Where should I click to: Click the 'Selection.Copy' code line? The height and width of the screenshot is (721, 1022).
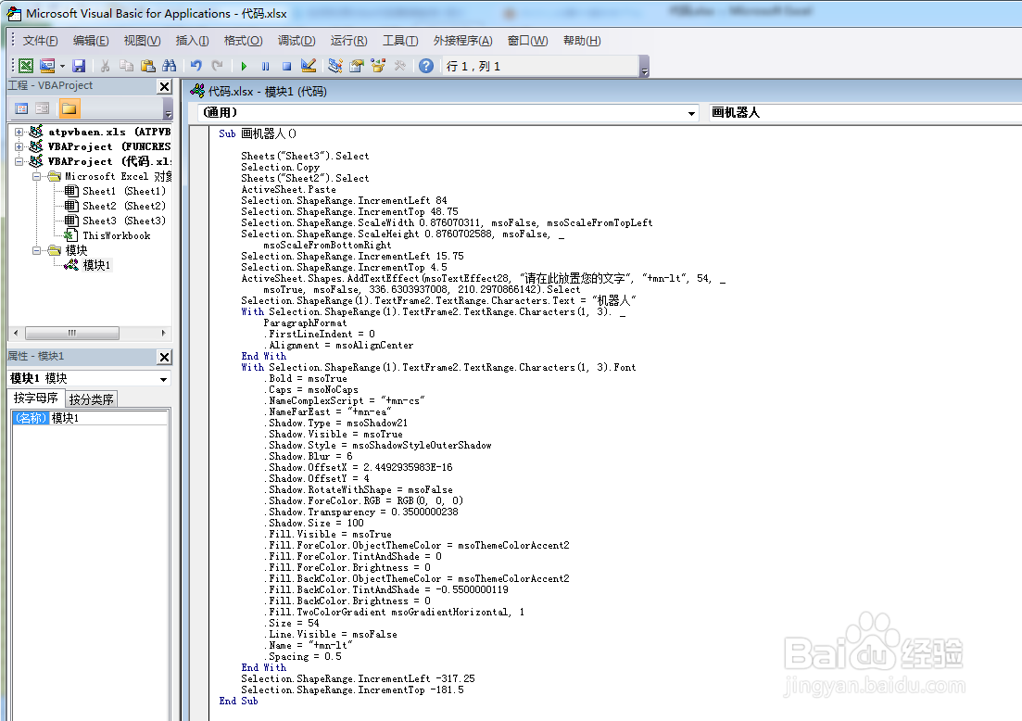coord(280,167)
